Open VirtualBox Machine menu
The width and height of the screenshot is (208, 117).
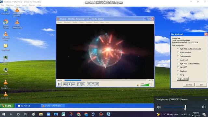(10, 5)
